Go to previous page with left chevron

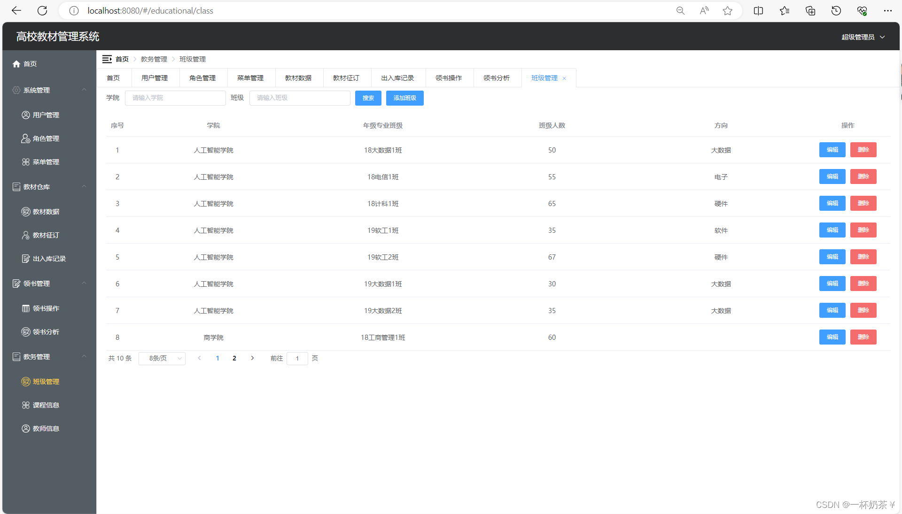[200, 358]
